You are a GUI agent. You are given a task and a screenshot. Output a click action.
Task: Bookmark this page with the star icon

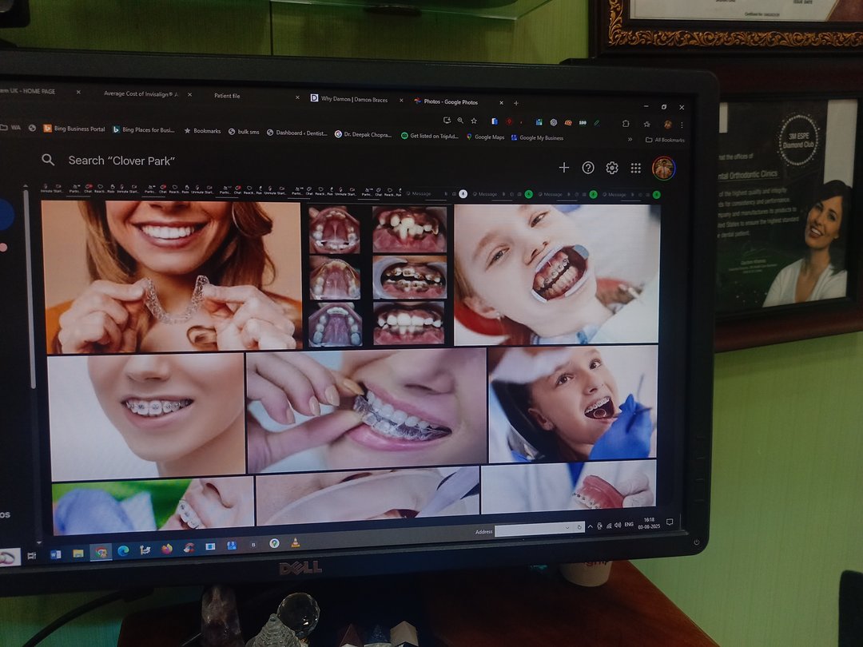click(x=474, y=121)
